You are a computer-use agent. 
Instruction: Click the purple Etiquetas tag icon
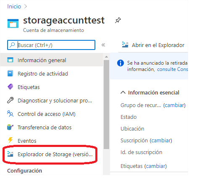(x=10, y=87)
